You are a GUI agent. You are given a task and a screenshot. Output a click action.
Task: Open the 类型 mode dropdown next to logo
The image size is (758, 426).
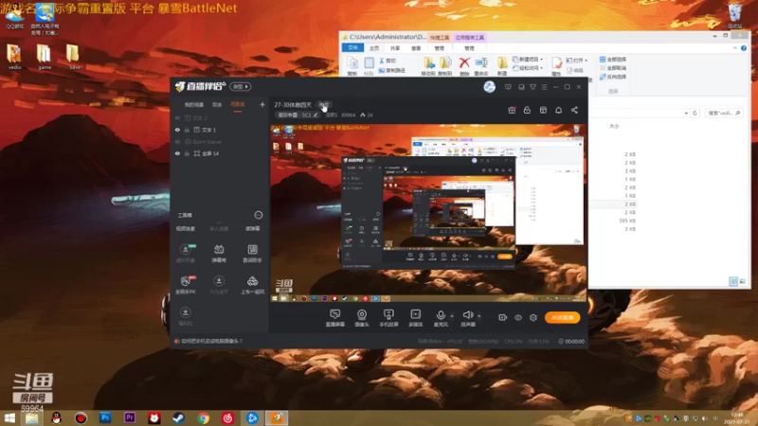(241, 87)
